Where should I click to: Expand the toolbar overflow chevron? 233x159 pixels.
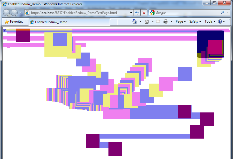click(228, 19)
